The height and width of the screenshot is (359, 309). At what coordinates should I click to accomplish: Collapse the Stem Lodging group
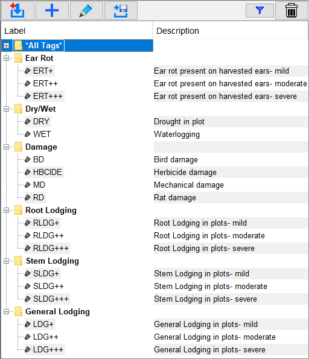[x=7, y=261]
